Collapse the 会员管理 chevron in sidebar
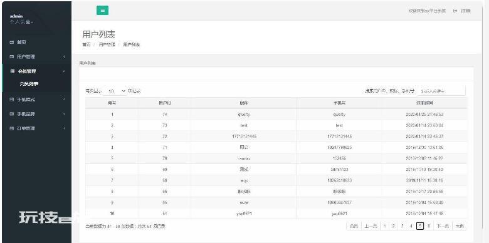489x243 pixels. tap(64, 71)
